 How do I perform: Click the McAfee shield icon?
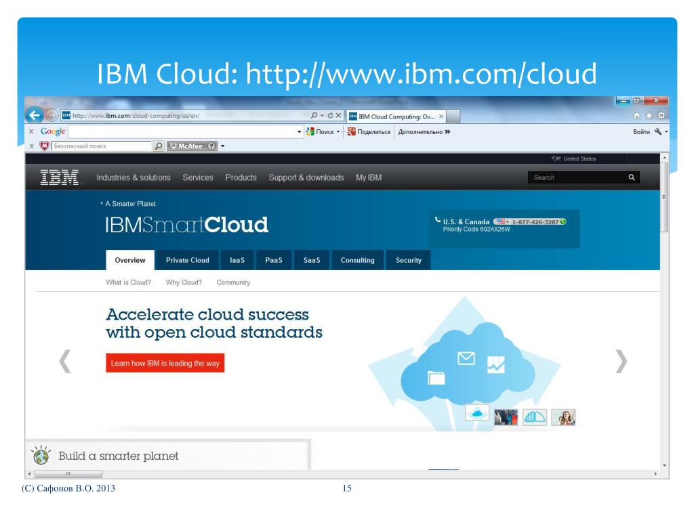click(44, 146)
